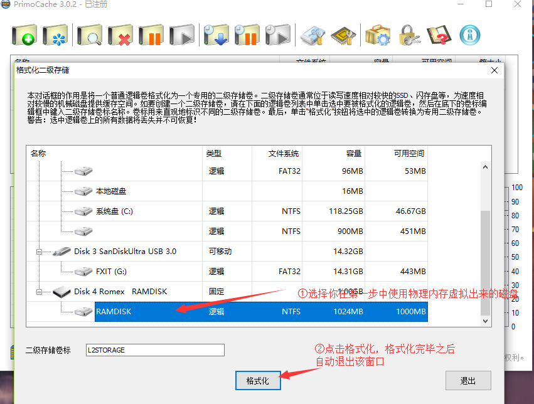
Task: Click the resume deferred write clock-play icon
Action: (x=278, y=35)
